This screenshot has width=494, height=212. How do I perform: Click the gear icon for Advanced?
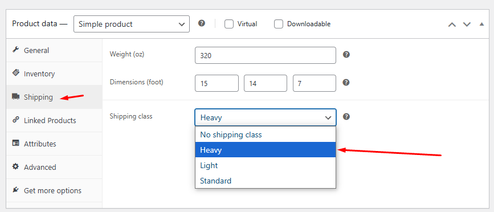tap(15, 166)
